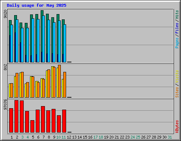Click green weekend day label "4"
Image resolution: width=181 pixels, height=141 pixels.
click(x=28, y=137)
